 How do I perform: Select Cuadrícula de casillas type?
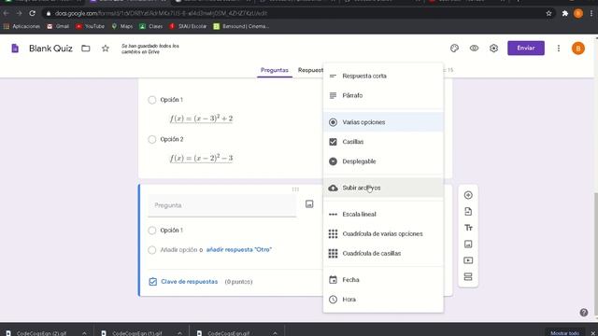pos(383,253)
